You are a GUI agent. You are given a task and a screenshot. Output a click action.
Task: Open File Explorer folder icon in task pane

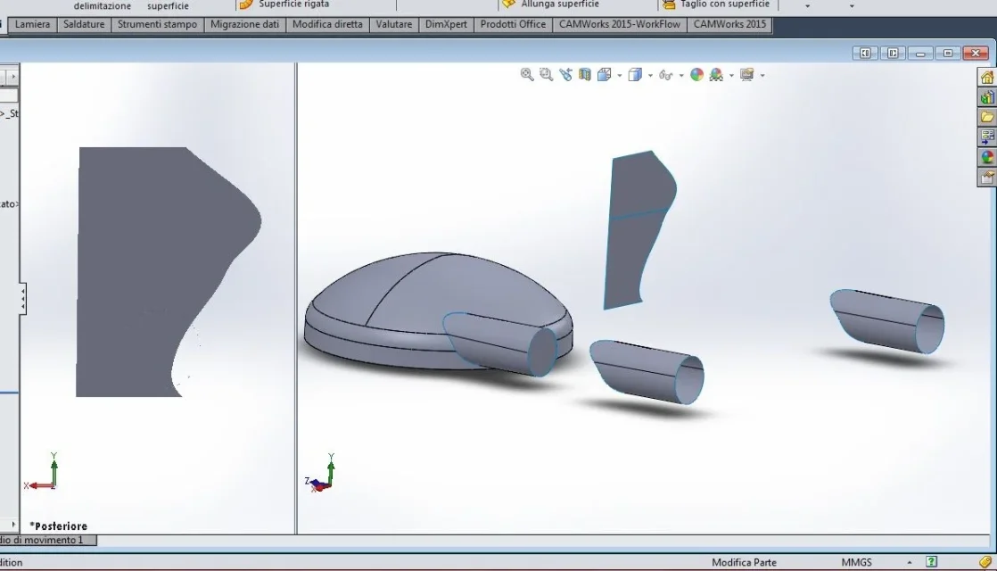point(987,118)
